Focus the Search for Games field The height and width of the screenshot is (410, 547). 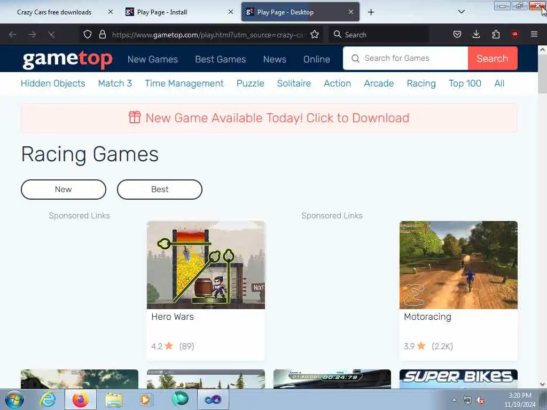(x=405, y=58)
